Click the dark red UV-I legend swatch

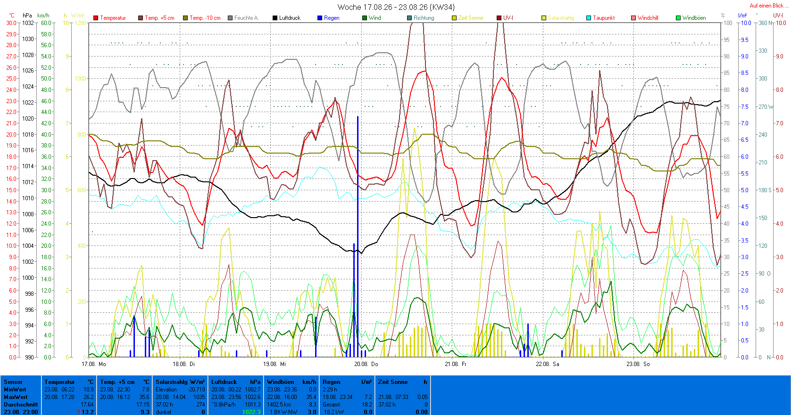[x=499, y=18]
